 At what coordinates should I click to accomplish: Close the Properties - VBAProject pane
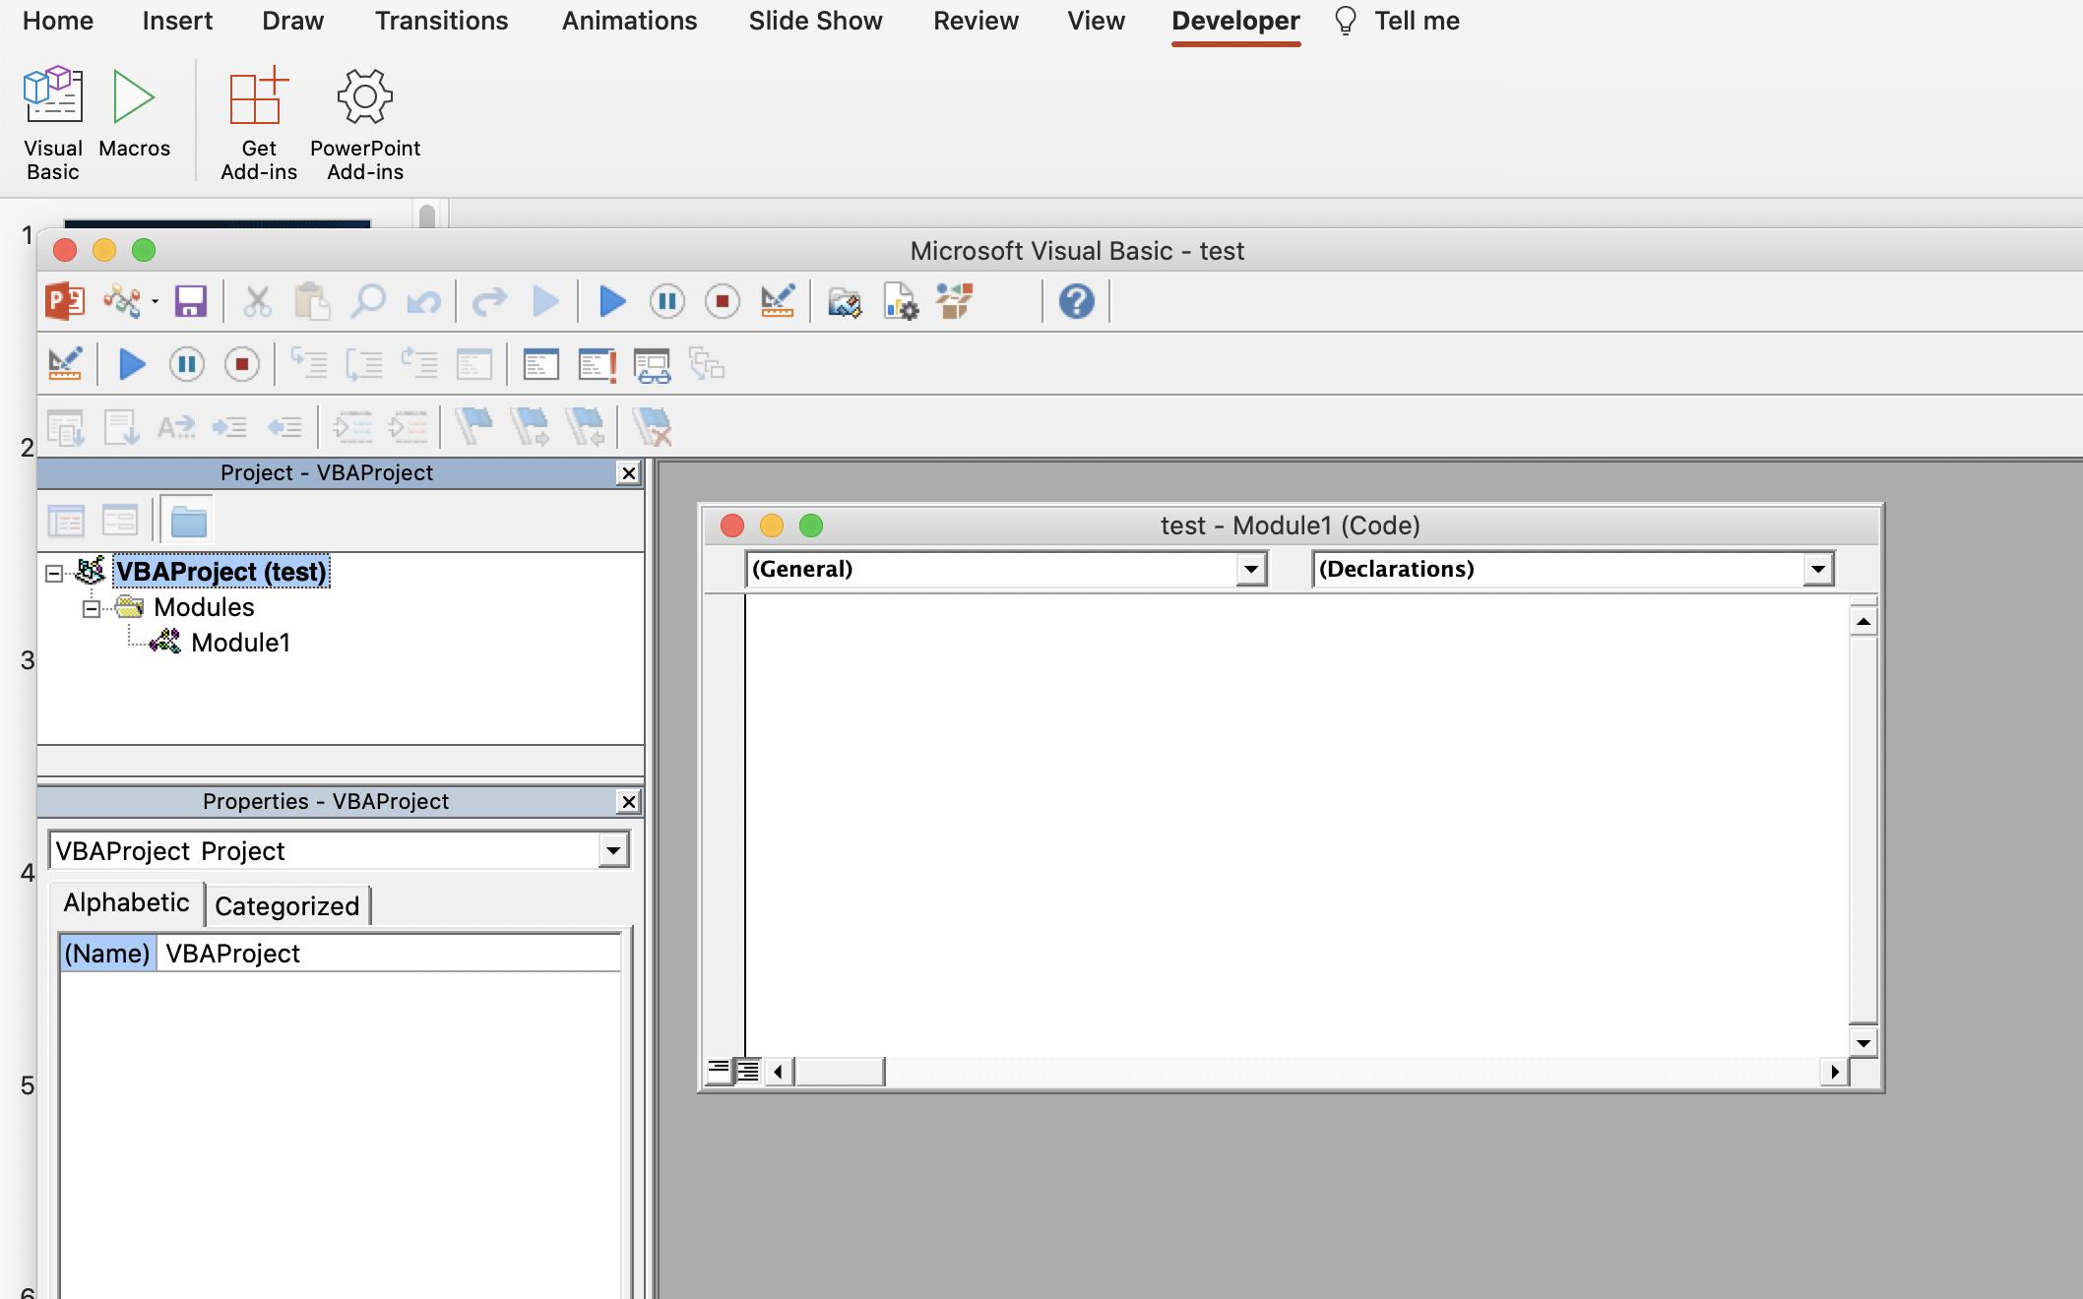click(628, 802)
